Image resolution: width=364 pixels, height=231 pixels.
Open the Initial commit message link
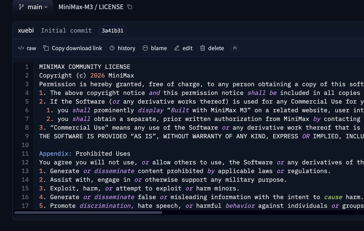66,30
